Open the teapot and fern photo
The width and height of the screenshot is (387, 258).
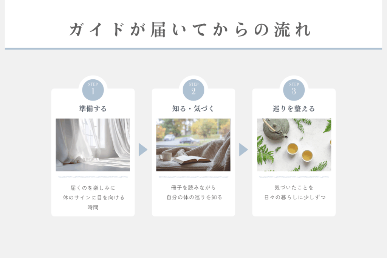pos(294,145)
